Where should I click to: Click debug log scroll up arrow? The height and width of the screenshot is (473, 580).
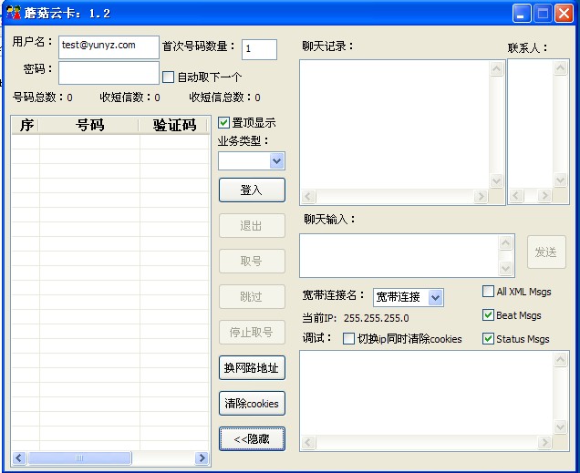click(561, 359)
